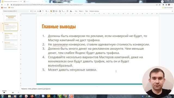
Task: Expand the line type dropdown arrow
Action: coord(64,11)
